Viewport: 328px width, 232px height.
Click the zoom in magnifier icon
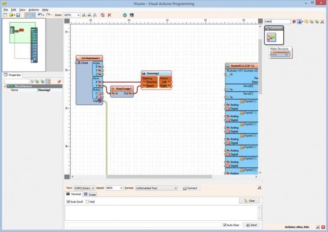84,15
